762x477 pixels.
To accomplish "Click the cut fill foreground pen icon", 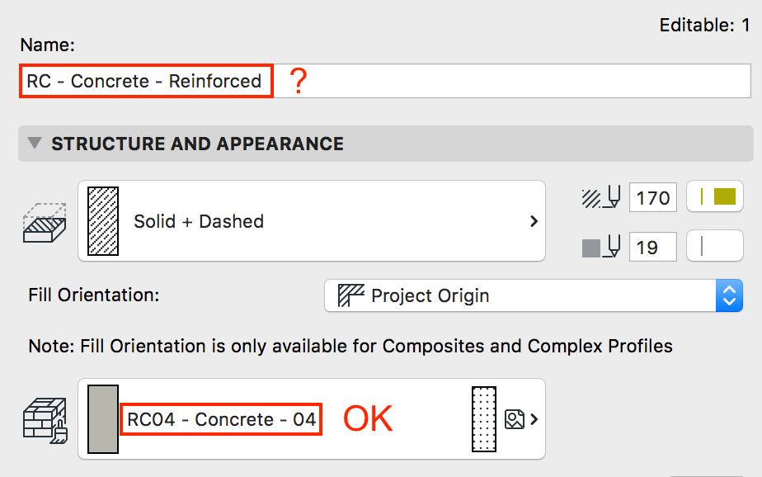I will pos(600,198).
